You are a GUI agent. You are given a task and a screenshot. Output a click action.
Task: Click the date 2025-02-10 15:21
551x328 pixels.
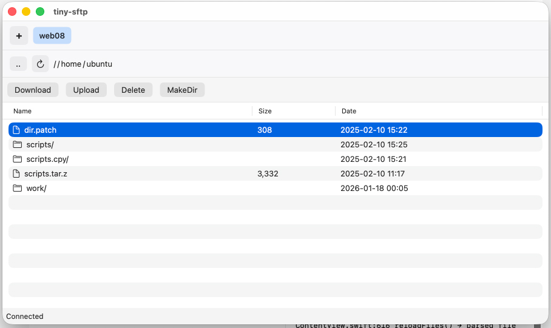373,159
